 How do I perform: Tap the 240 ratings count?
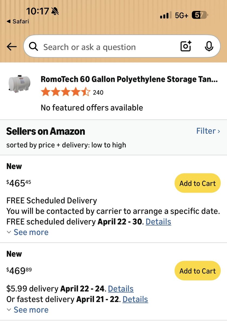(98, 93)
